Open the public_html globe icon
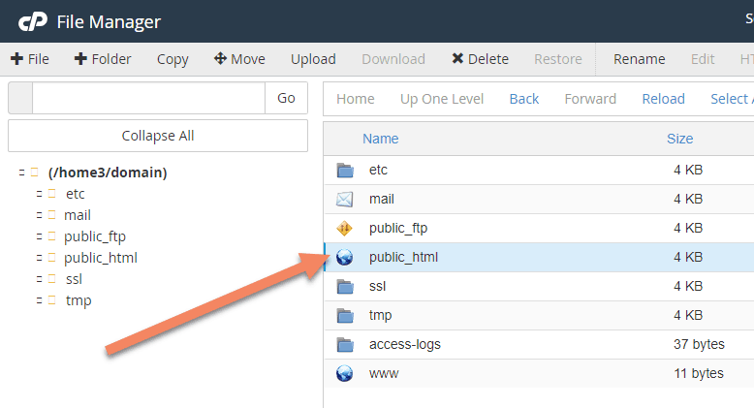754x408 pixels. tap(345, 258)
